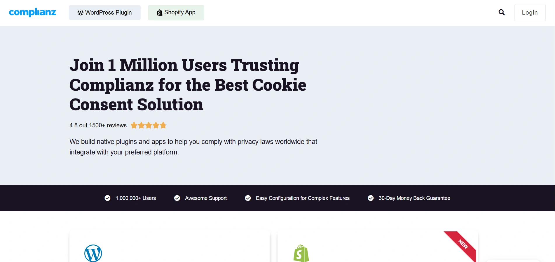555x262 pixels.
Task: Click the five-star rating icons
Action: (149, 125)
